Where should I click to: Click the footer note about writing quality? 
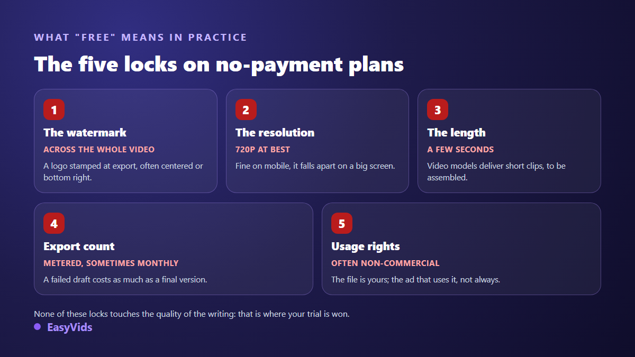click(192, 314)
